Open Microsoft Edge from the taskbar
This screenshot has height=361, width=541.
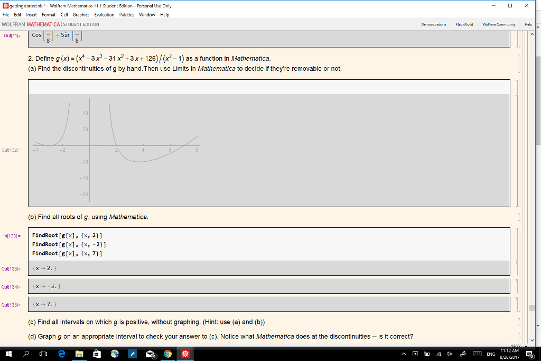click(62, 354)
